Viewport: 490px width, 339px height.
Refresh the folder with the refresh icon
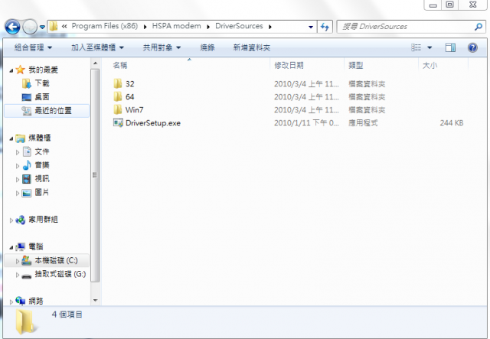click(x=325, y=27)
